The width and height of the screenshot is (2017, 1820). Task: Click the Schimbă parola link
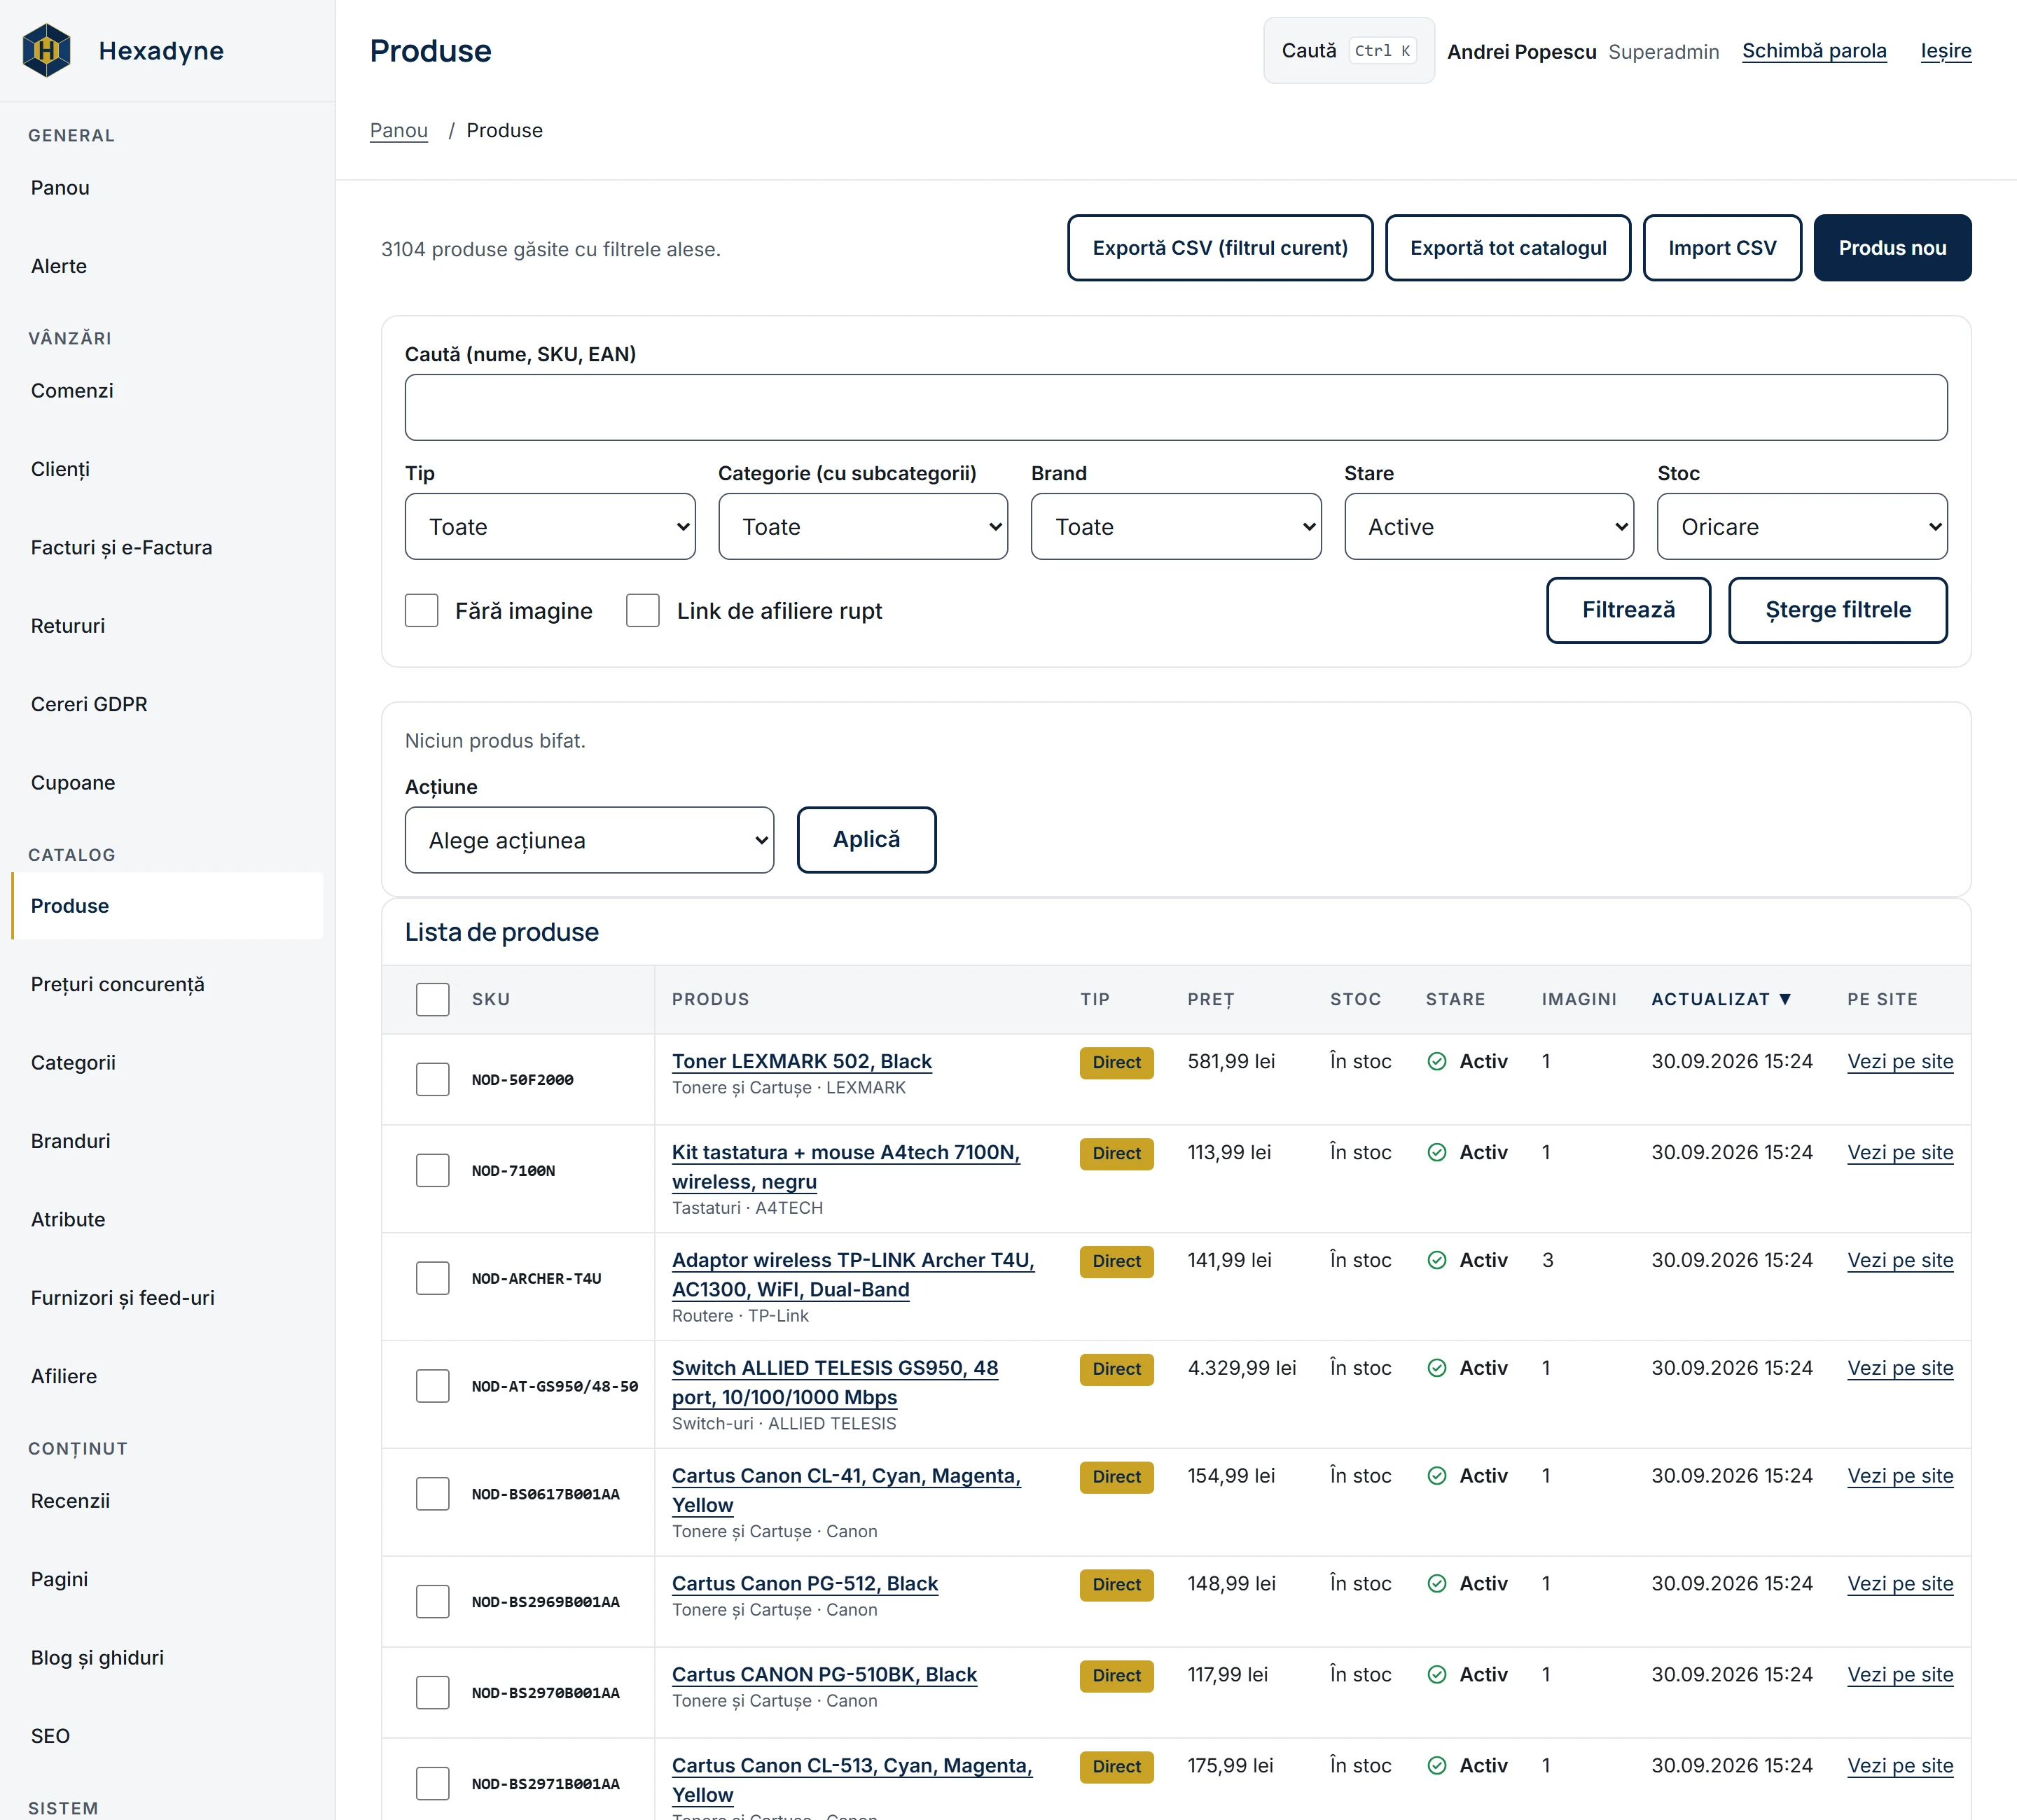coord(1814,51)
